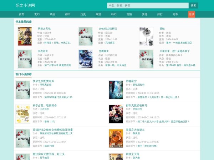Open the 网游之天地 cover thumbnail in recommendations

pos(25,36)
